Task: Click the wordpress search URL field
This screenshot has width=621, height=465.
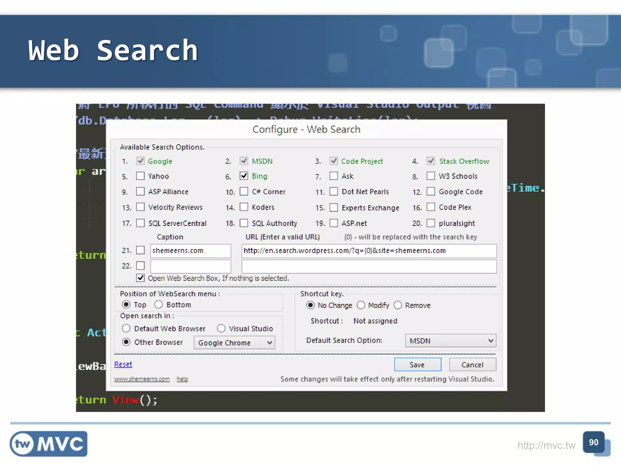Action: point(369,251)
